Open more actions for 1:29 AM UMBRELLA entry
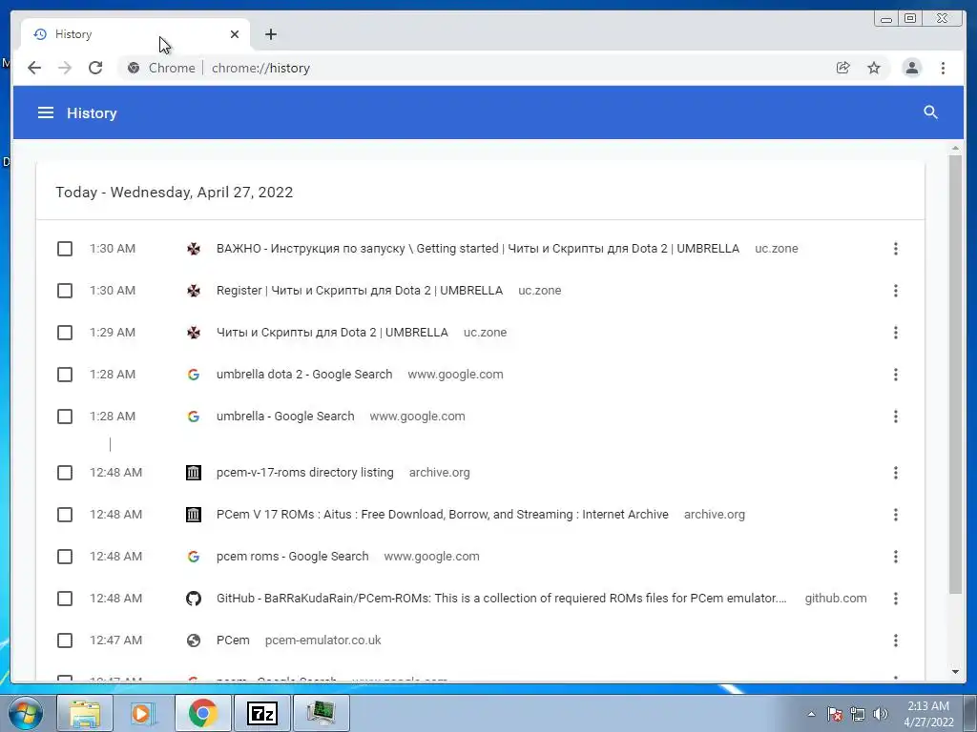This screenshot has width=977, height=732. (895, 333)
